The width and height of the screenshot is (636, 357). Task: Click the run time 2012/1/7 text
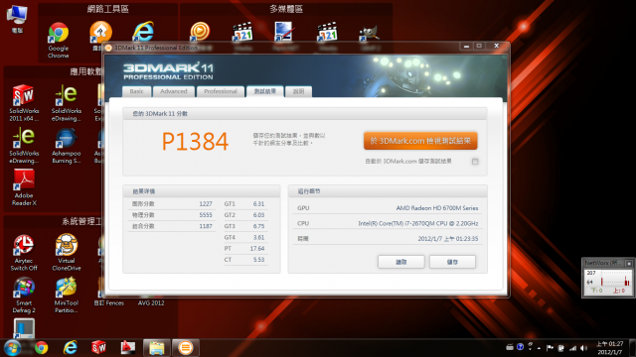click(x=448, y=239)
